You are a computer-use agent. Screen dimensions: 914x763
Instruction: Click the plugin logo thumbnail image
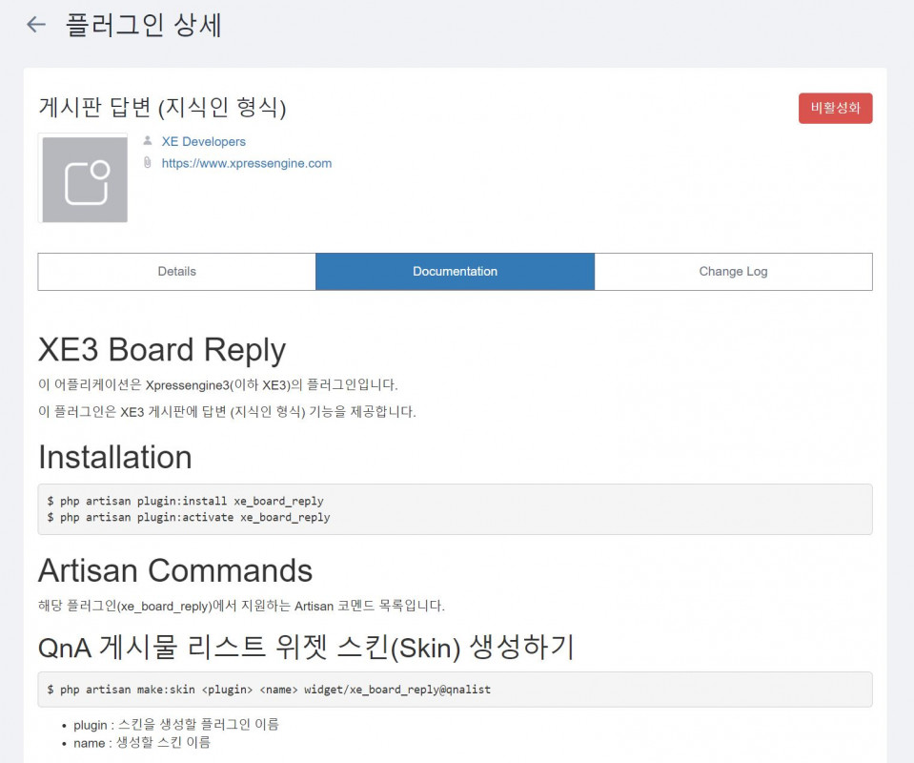(83, 178)
